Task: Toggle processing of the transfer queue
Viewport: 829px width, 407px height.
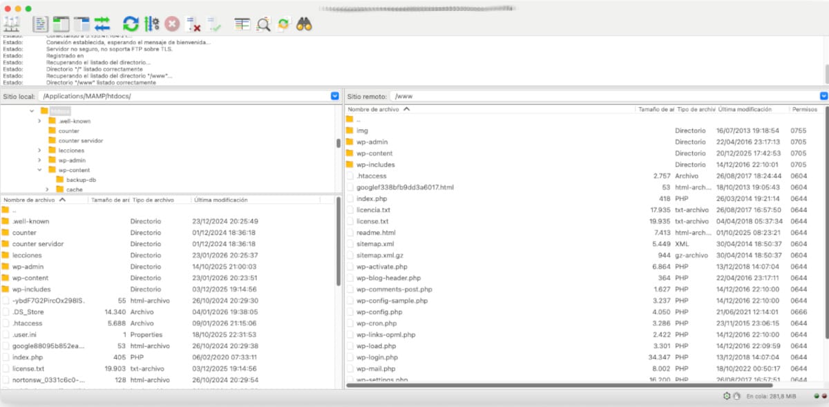Action: pyautogui.click(x=152, y=24)
